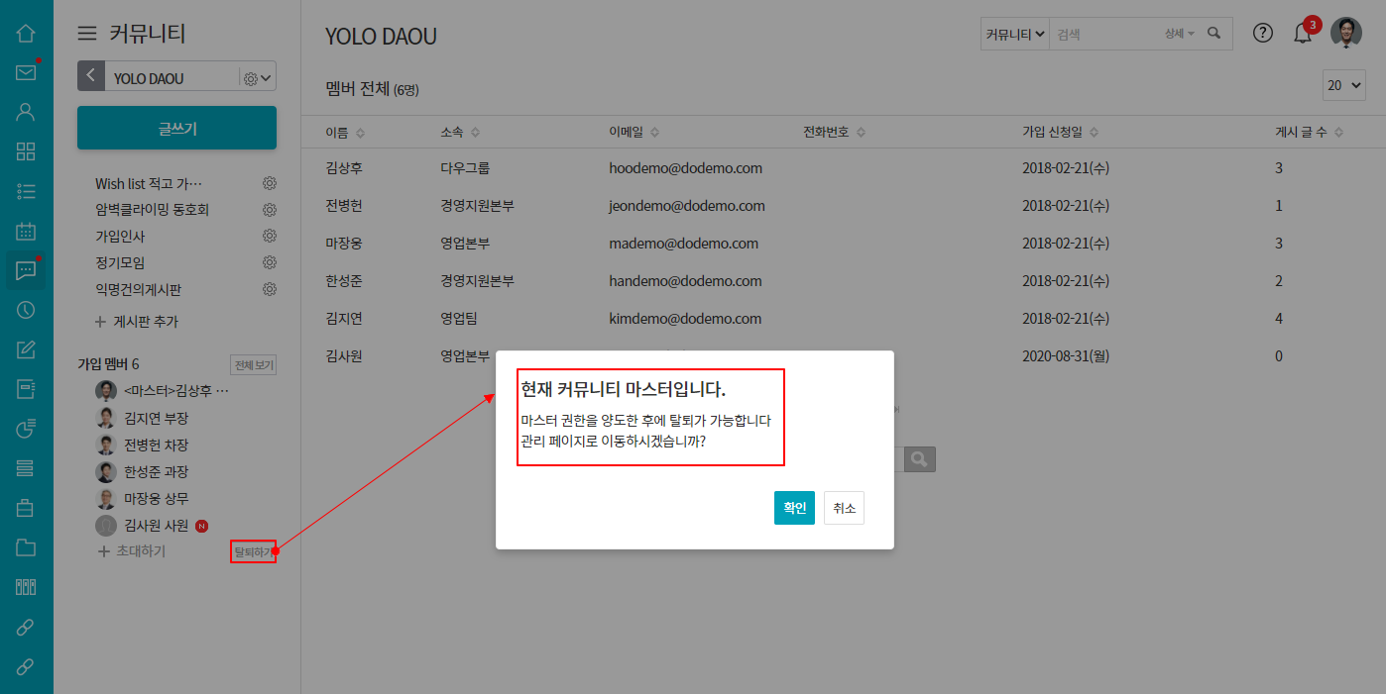Expand the 상세 search options dropdown

[x=1179, y=34]
